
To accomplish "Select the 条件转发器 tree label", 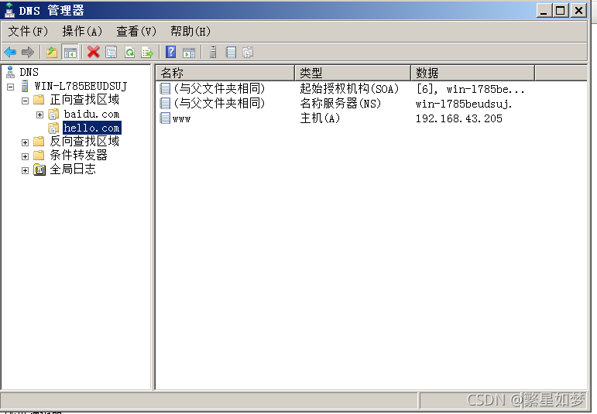I will tap(79, 156).
